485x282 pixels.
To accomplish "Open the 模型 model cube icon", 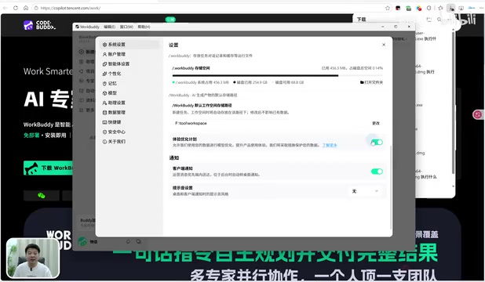I will point(104,93).
